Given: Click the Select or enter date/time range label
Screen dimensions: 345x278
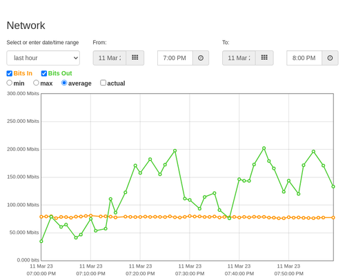Looking at the screenshot, I should pyautogui.click(x=43, y=43).
